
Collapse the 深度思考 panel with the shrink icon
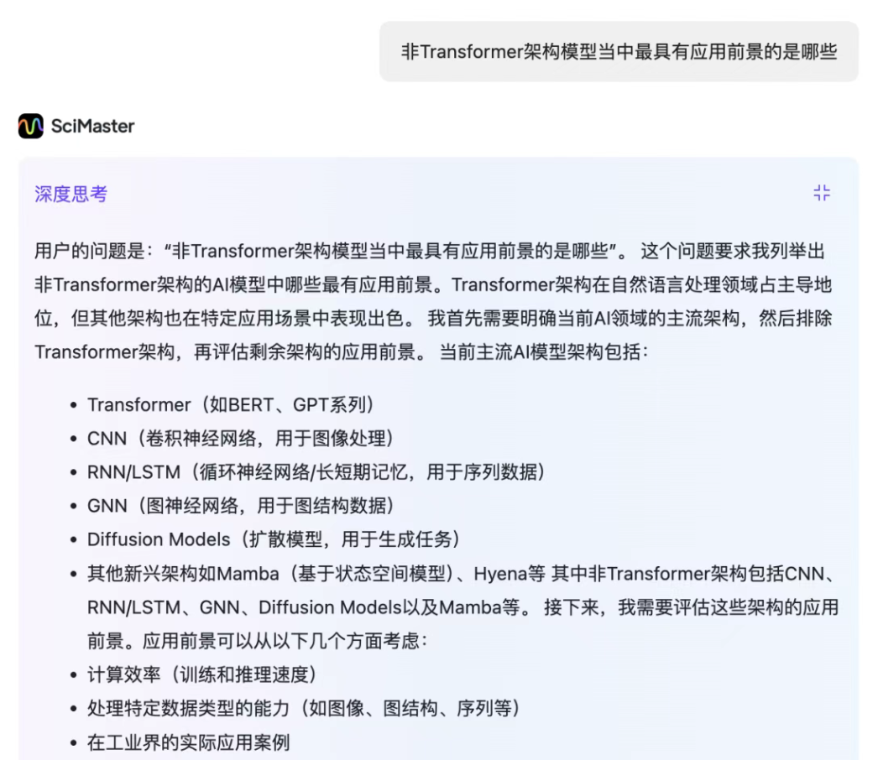point(822,194)
